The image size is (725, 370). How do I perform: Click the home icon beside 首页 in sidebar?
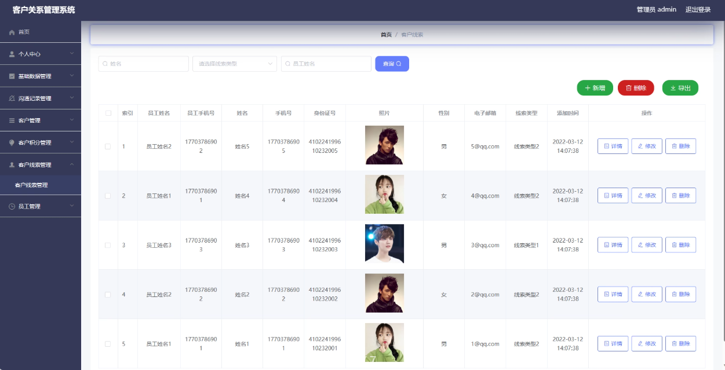[12, 32]
